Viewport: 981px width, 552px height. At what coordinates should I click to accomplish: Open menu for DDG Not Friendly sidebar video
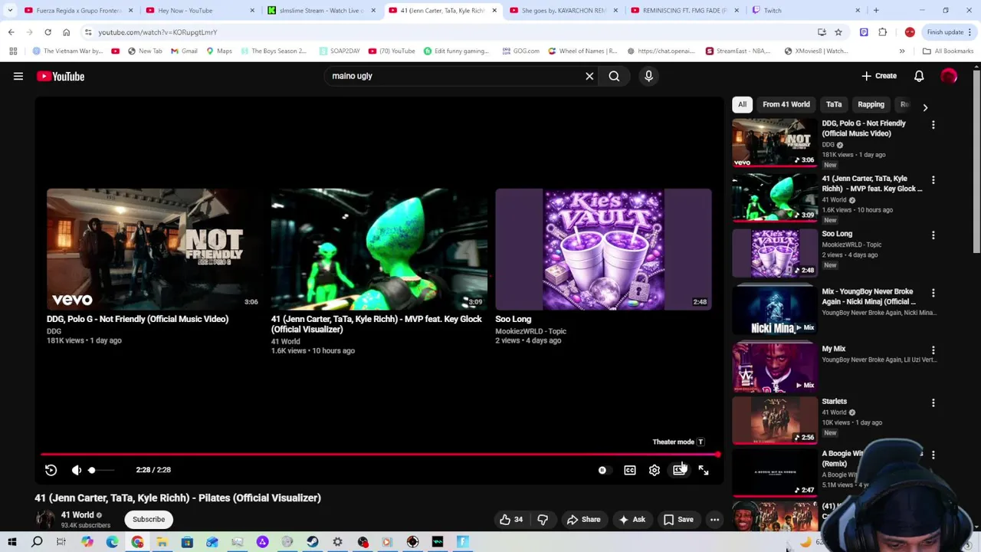tap(933, 124)
